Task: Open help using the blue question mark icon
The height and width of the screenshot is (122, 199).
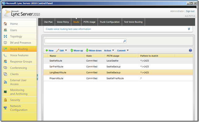Action: [190, 50]
